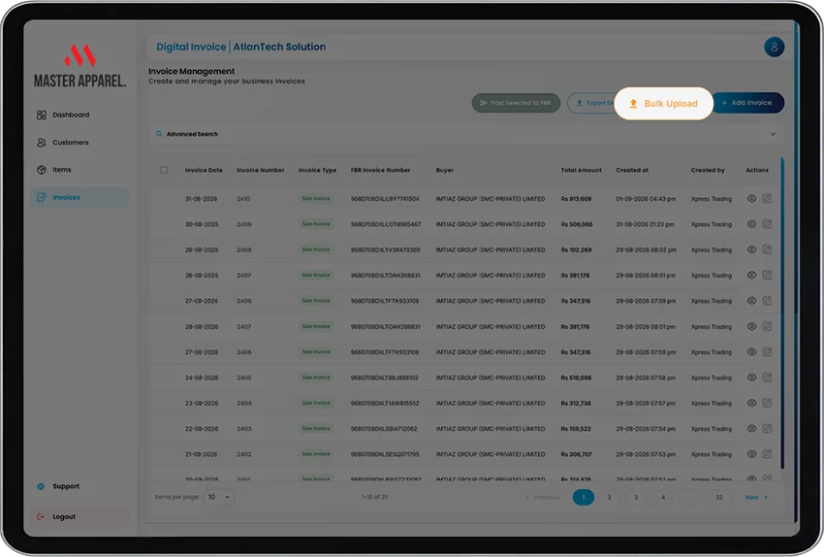Image resolution: width=824 pixels, height=557 pixels.
Task: Go to pagination page 1
Action: pyautogui.click(x=584, y=498)
